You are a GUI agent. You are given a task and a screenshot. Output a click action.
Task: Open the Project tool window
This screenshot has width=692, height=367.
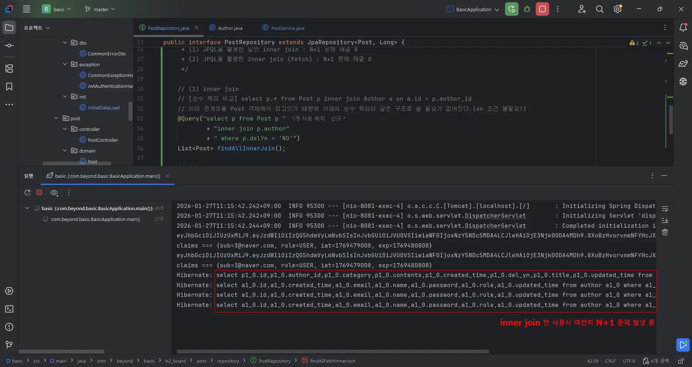9,28
